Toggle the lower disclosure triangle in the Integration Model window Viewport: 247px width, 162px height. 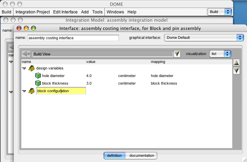click(x=11, y=92)
